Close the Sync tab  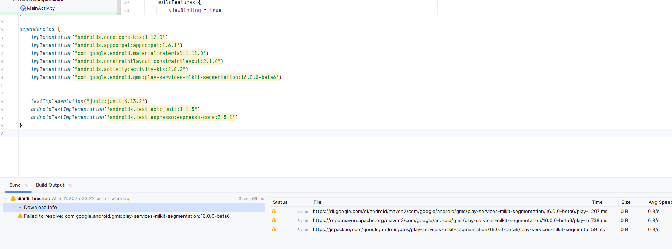click(x=26, y=185)
